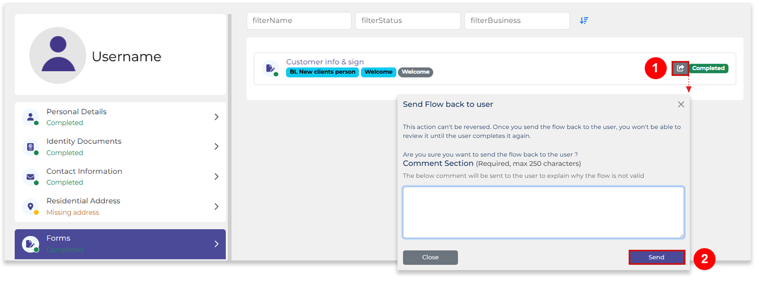Click the sidebar vertical scrollbar

tap(230, 137)
